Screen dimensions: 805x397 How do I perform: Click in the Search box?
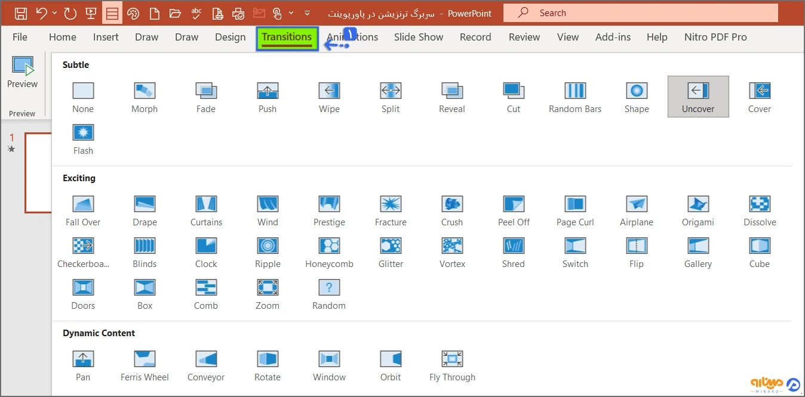[641, 13]
